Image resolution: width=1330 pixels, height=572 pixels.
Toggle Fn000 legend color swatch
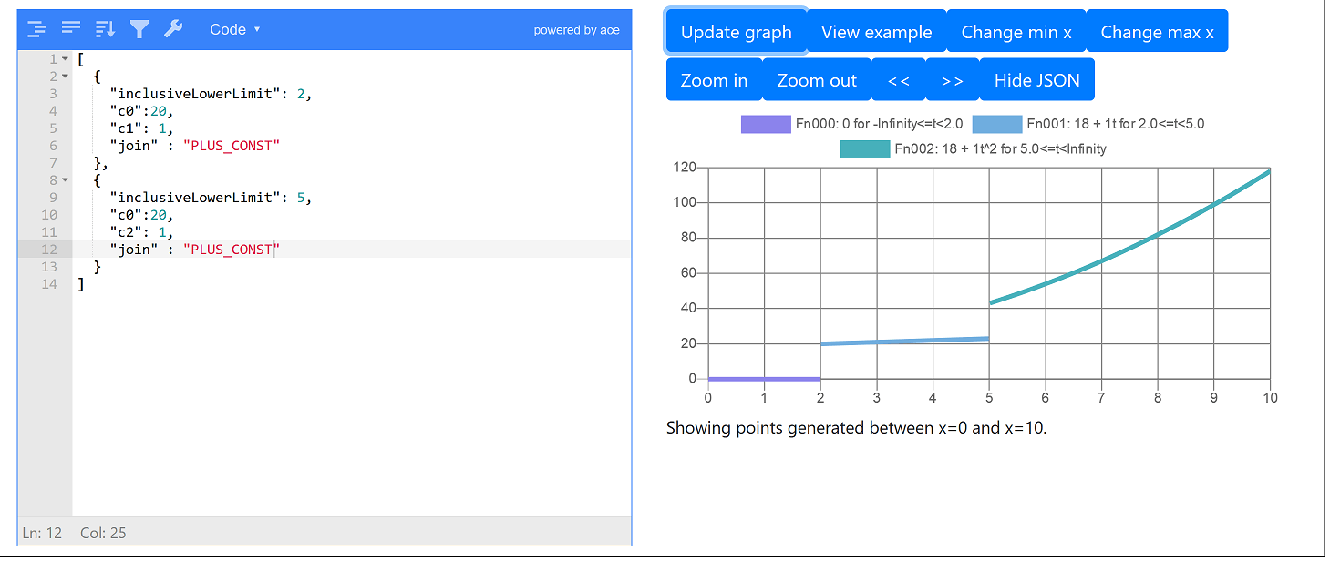(x=765, y=124)
